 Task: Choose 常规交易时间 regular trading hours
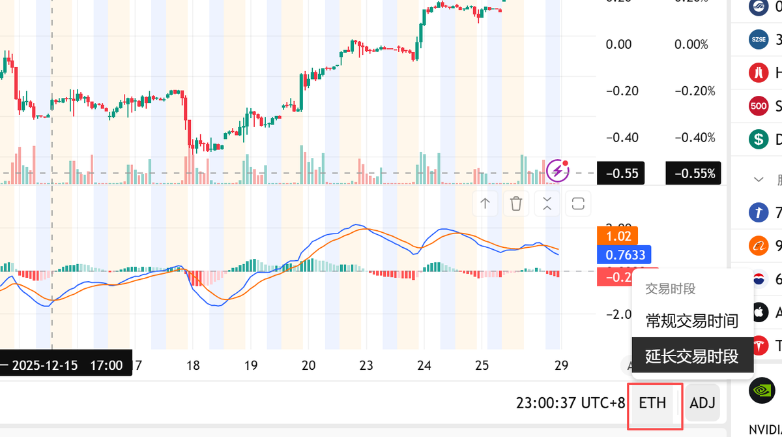point(692,321)
